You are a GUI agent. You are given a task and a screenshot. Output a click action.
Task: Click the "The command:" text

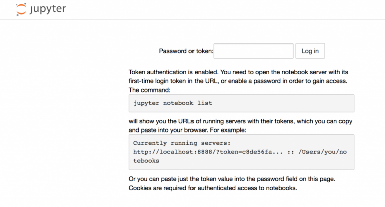(150, 90)
